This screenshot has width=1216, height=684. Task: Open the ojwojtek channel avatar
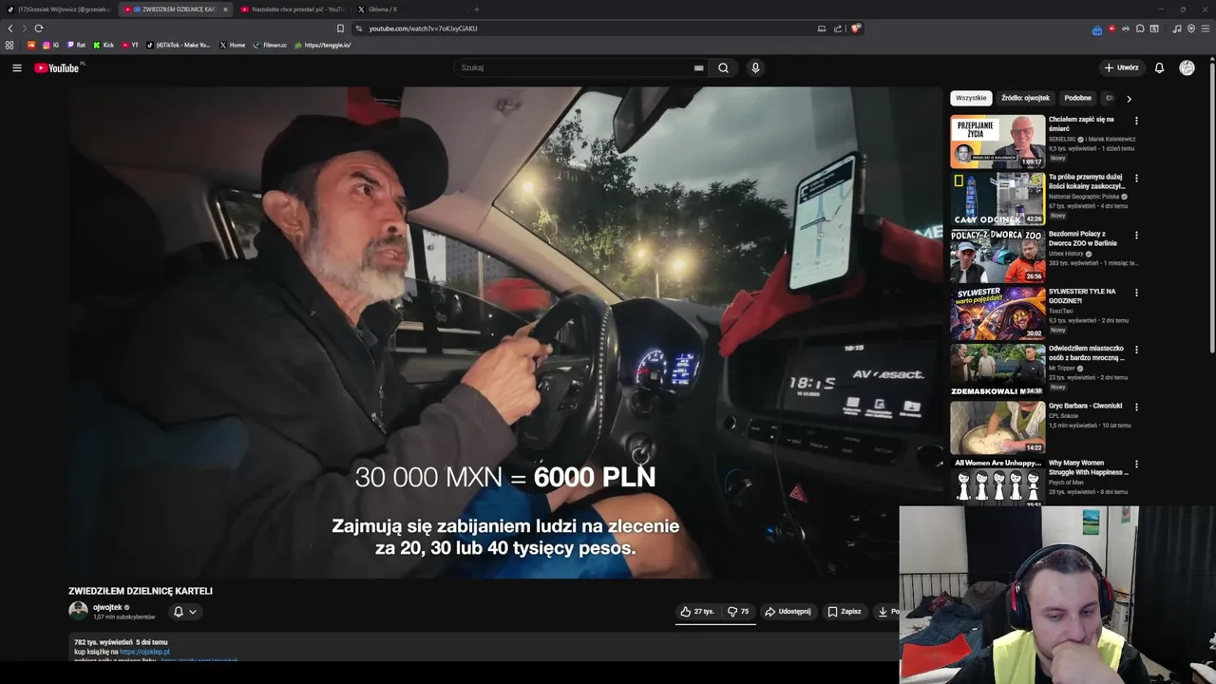click(78, 611)
